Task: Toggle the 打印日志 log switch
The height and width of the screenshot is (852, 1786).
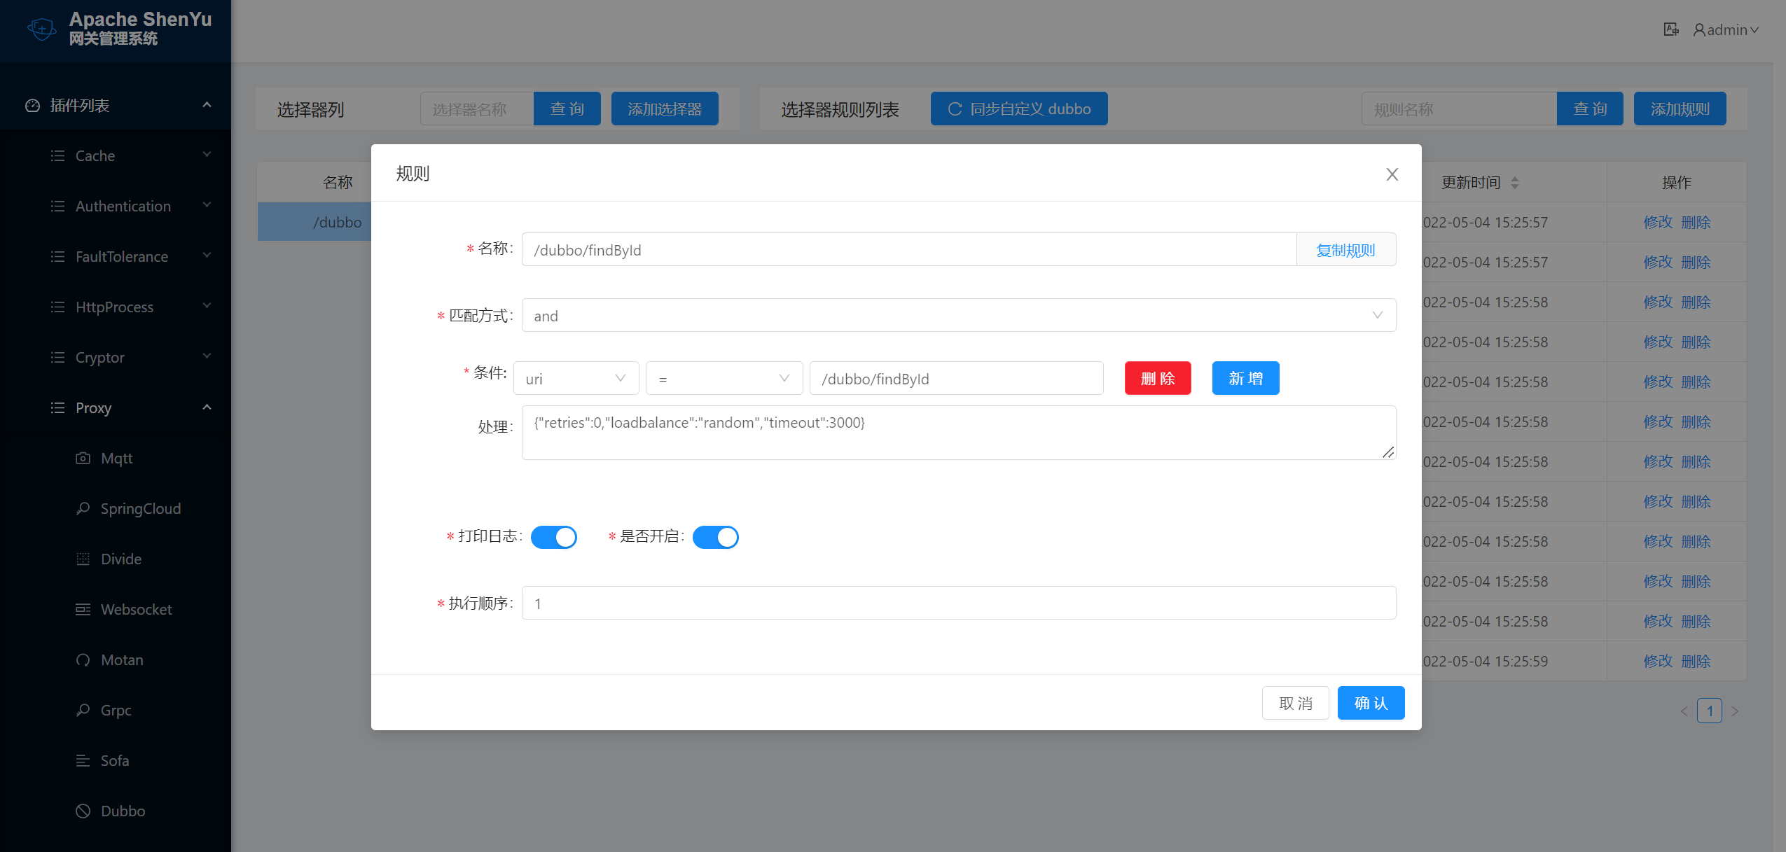Action: tap(553, 537)
